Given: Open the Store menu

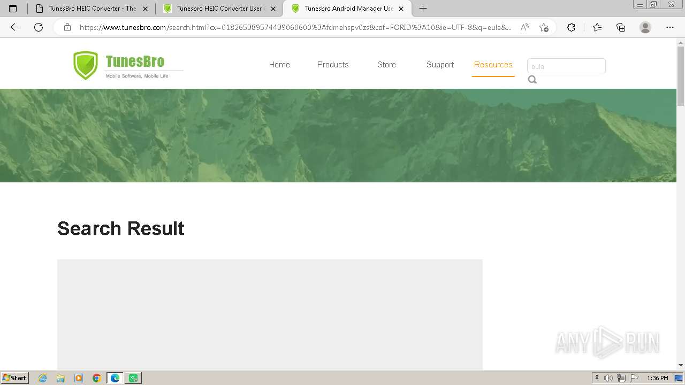Looking at the screenshot, I should point(386,65).
